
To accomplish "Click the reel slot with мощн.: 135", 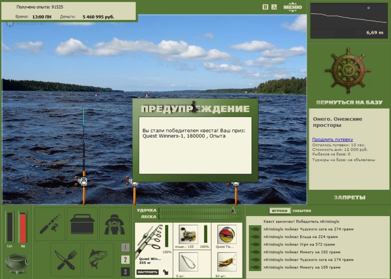I will 192,236.
